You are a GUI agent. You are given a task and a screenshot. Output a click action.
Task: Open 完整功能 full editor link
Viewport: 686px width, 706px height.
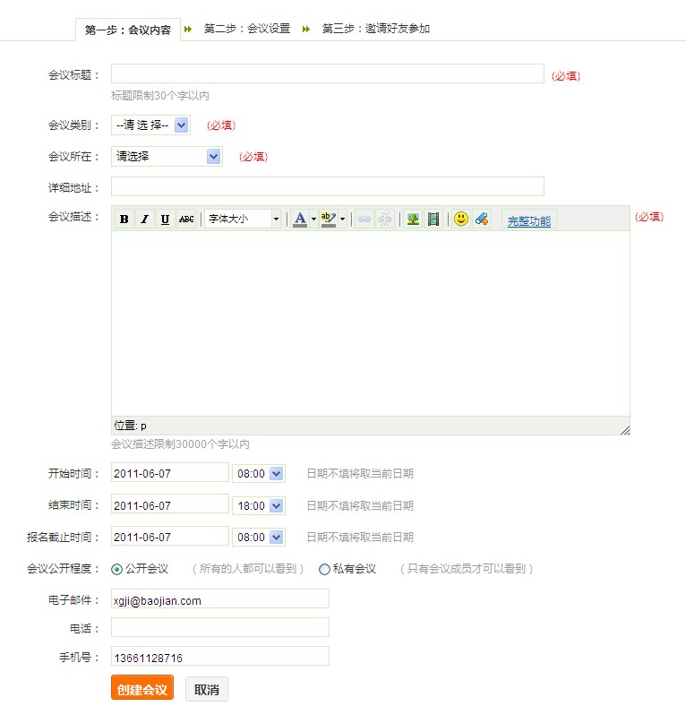(x=529, y=220)
